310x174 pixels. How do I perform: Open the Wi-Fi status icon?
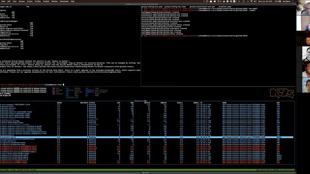point(251,1)
